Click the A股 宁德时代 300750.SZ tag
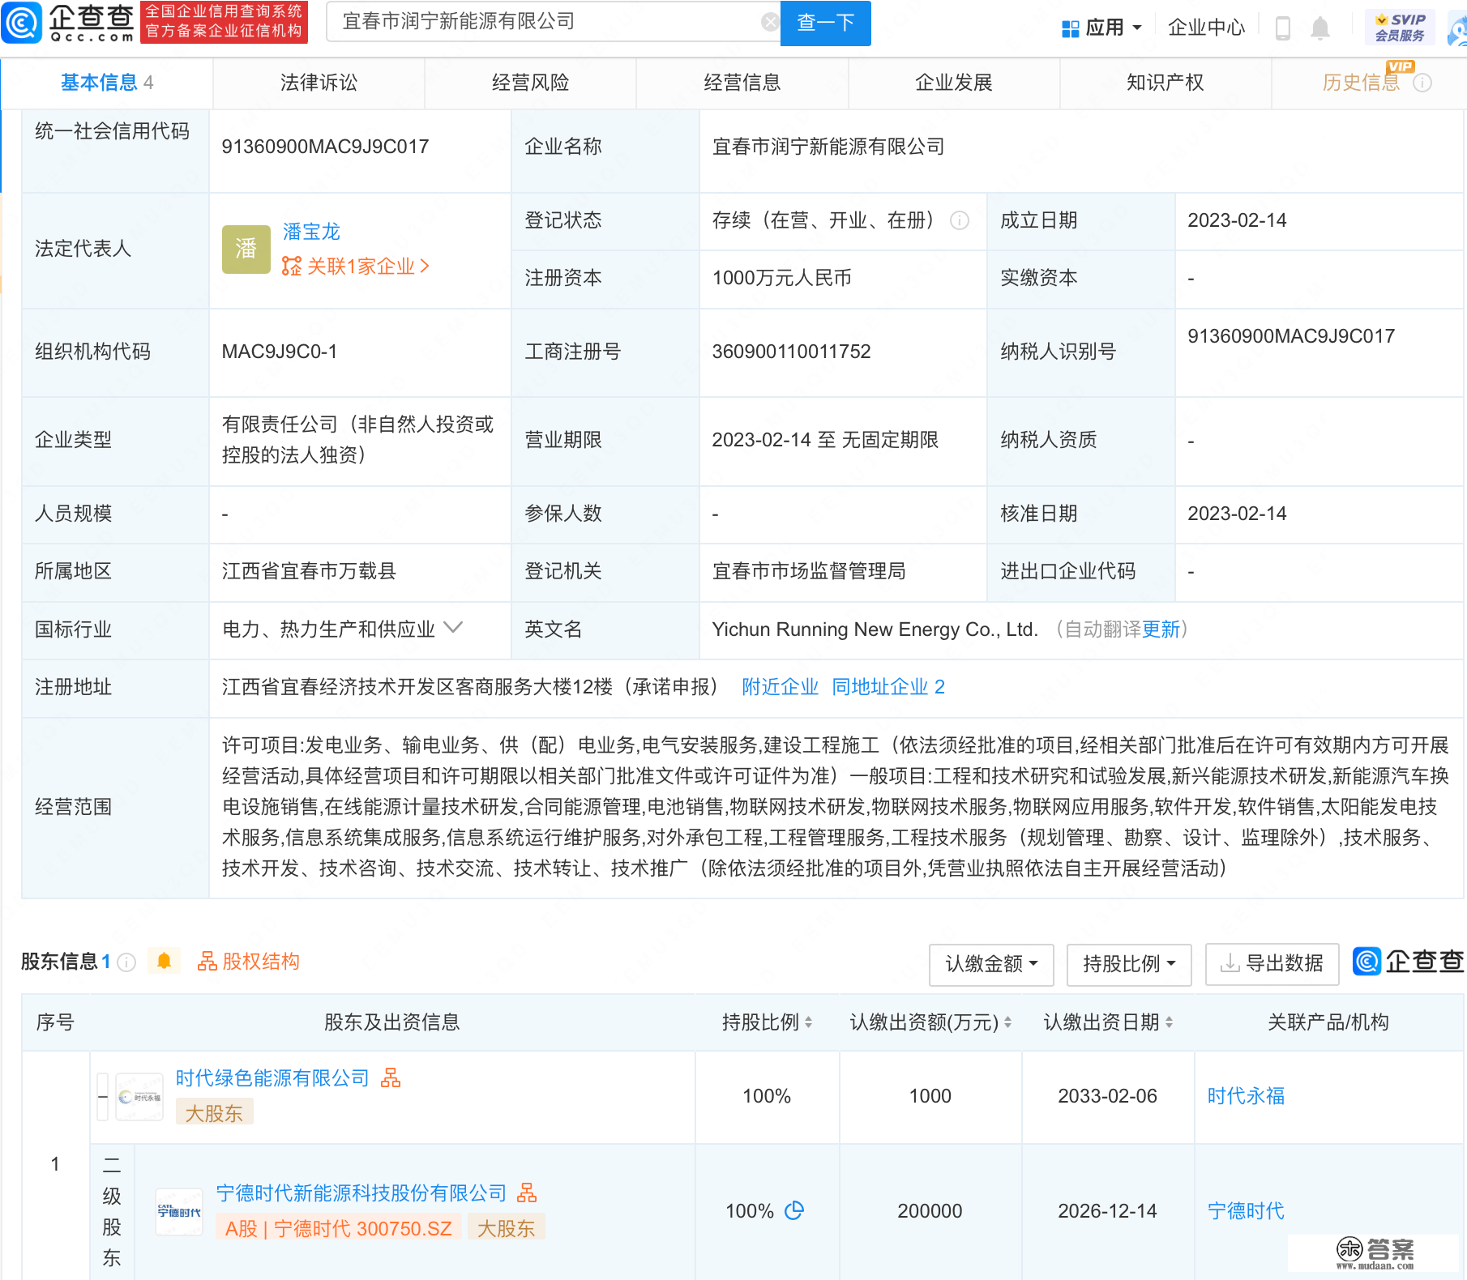 click(x=338, y=1228)
